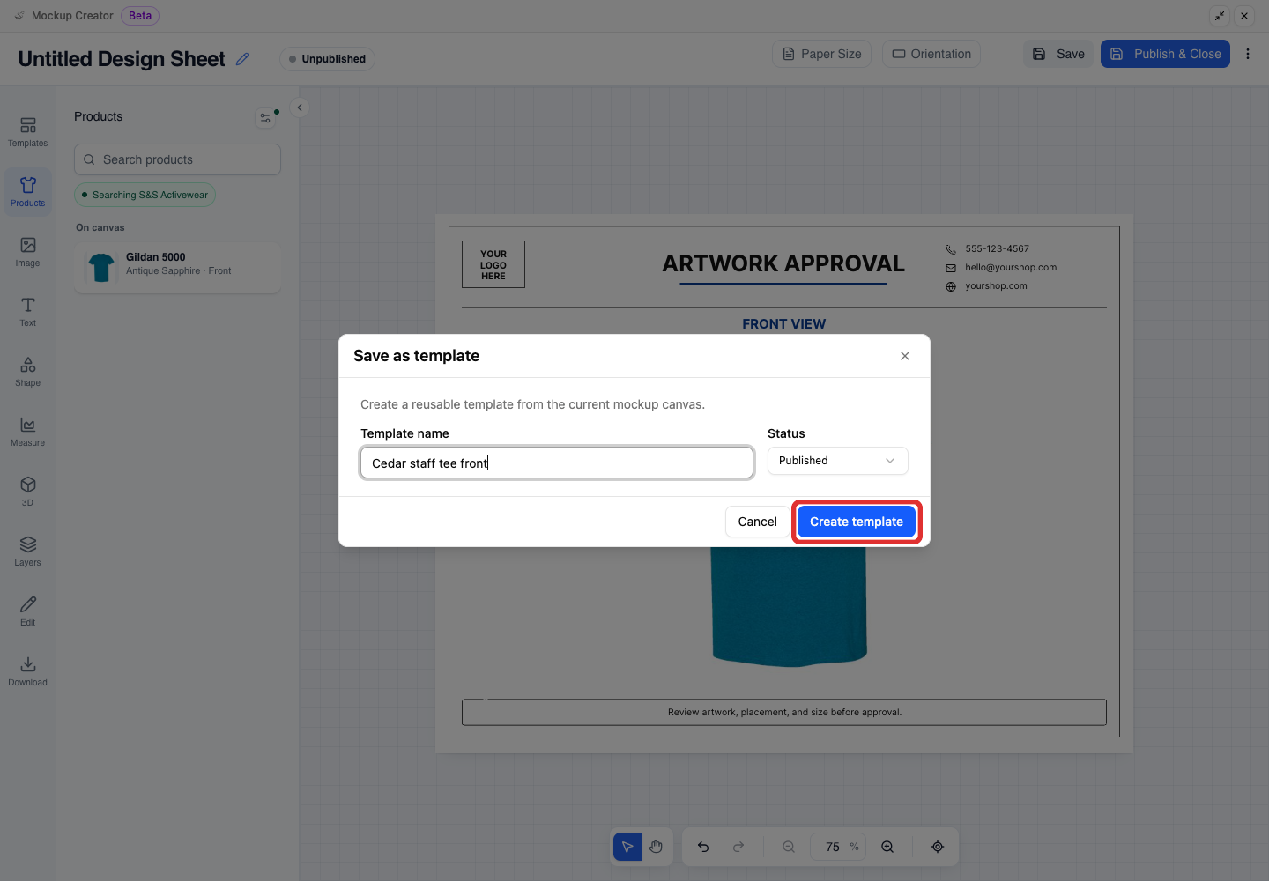Zoom out of the canvas
This screenshot has height=881, width=1269.
[x=789, y=847]
